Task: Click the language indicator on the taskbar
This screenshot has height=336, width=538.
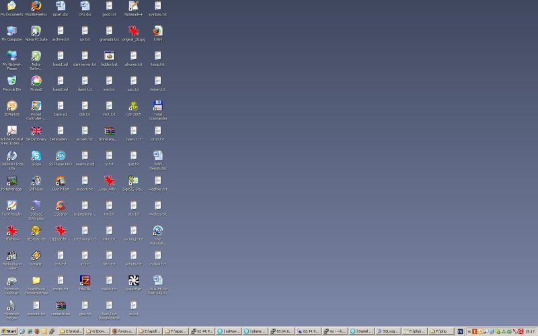Action: (460, 331)
